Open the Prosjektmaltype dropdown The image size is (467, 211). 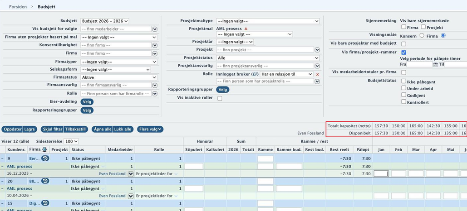[268, 21]
